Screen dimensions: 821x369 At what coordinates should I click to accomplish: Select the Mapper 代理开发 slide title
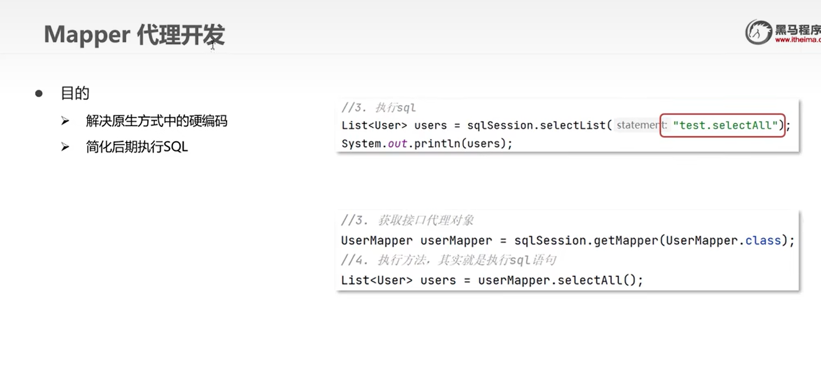134,35
